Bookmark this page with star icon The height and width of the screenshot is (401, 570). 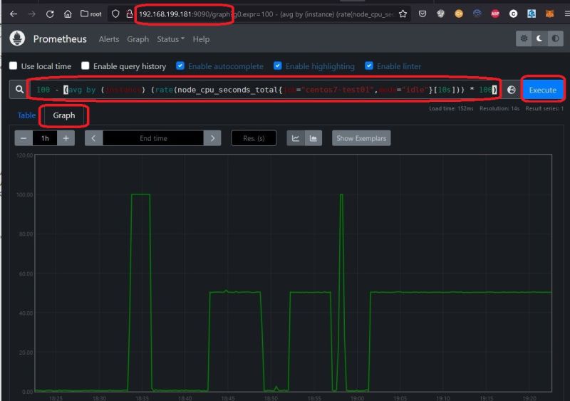403,14
